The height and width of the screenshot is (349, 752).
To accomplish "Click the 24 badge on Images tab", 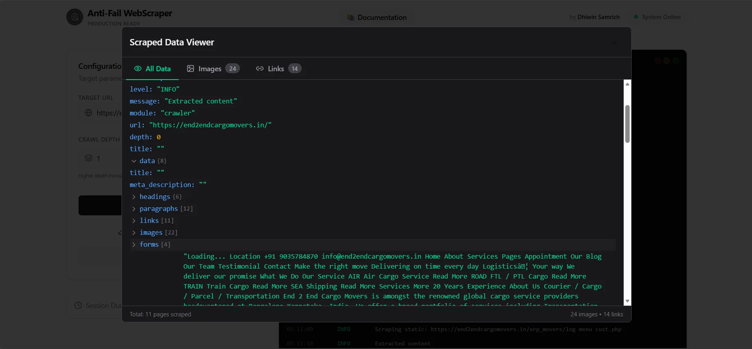I will click(x=233, y=68).
